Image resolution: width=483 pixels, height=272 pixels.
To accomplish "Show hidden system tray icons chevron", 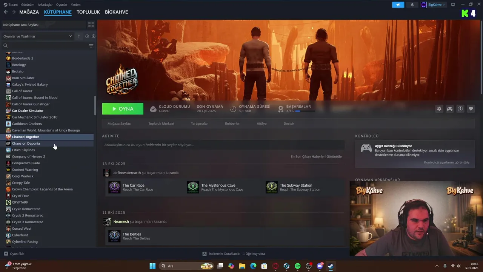I will [x=437, y=266].
